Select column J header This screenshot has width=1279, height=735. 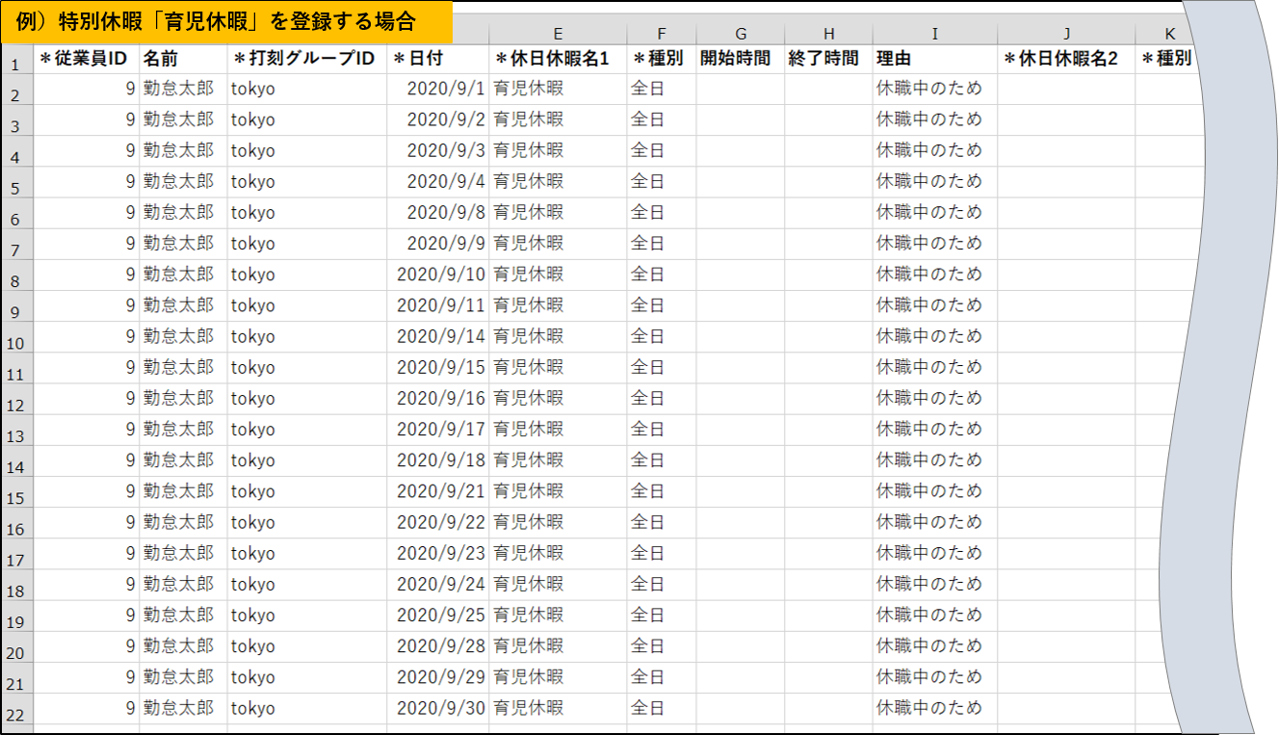click(x=1065, y=35)
